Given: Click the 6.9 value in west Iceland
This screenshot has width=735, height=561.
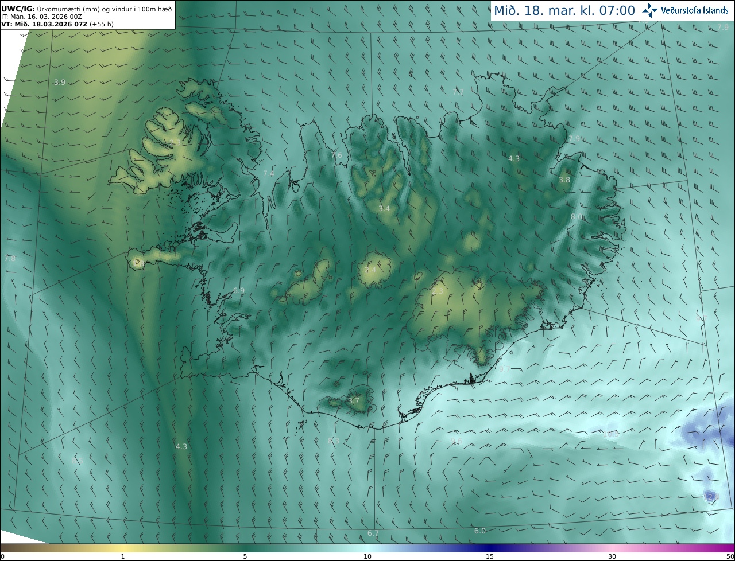Looking at the screenshot, I should 239,291.
